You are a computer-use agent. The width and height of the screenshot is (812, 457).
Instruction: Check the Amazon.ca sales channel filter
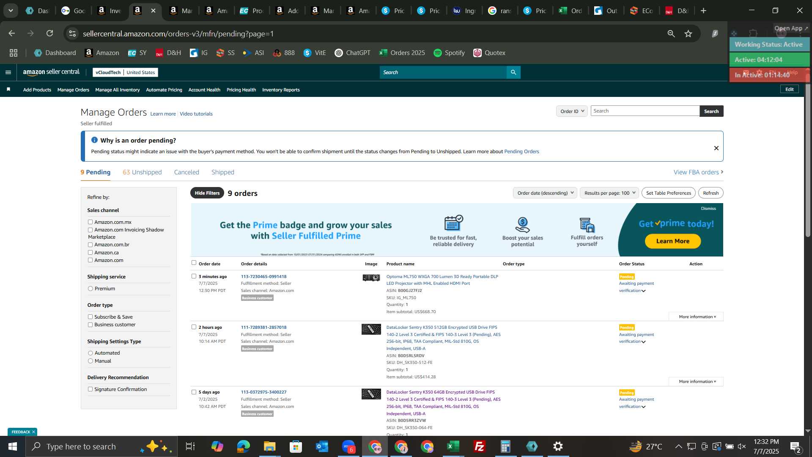[x=90, y=252]
